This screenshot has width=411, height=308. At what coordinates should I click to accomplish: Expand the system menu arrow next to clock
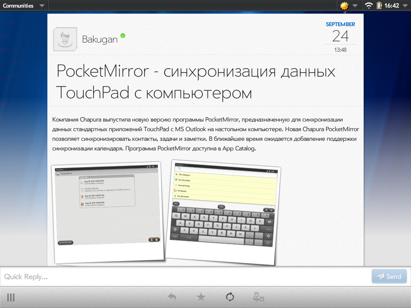coord(404,6)
